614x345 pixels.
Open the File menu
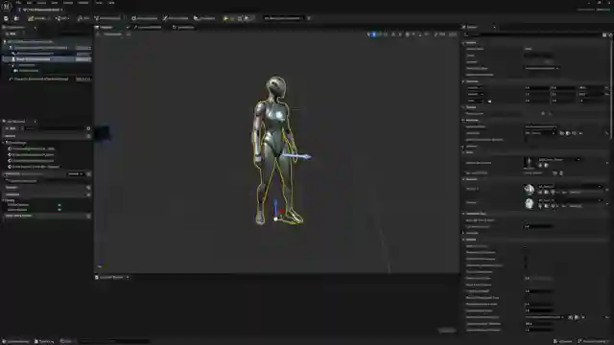[x=18, y=2]
